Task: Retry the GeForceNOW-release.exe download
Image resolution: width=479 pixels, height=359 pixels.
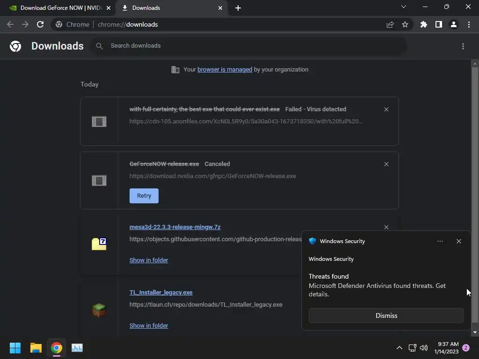Action: pos(144,196)
